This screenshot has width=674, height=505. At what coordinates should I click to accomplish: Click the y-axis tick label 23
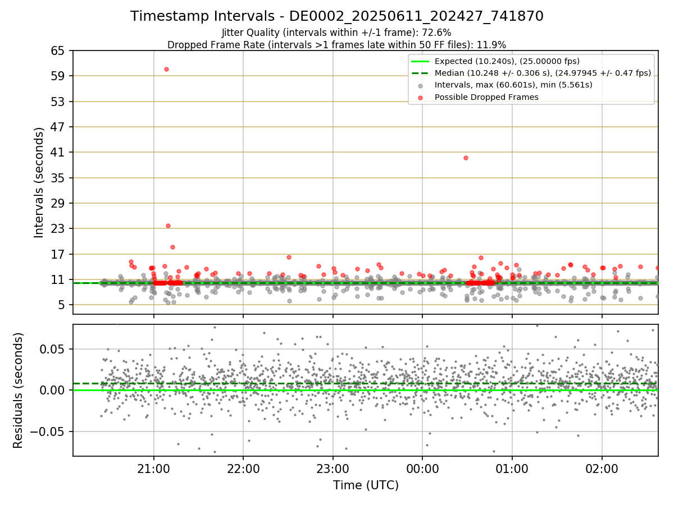coord(58,228)
